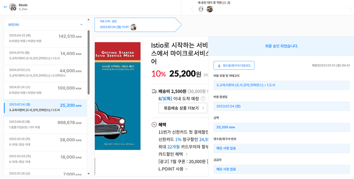Click the Istio book cover image
This screenshot has height=179, width=354.
point(118,96)
